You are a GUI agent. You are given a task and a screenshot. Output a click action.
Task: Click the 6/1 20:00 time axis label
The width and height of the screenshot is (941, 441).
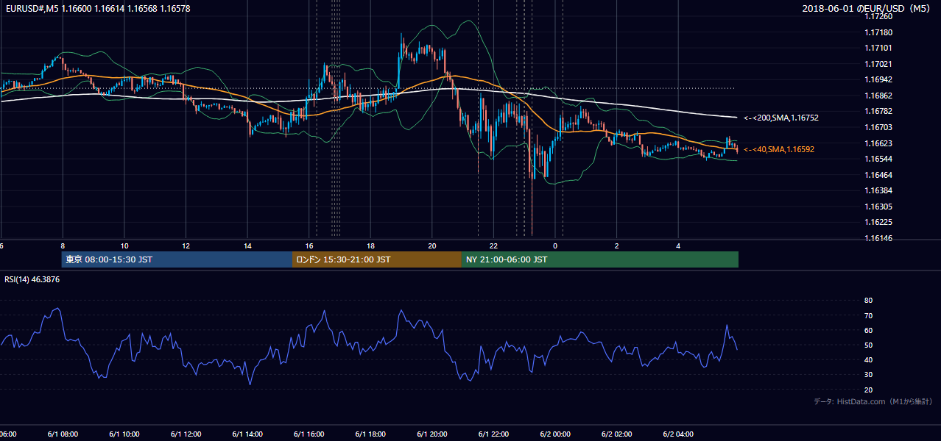coord(431,434)
